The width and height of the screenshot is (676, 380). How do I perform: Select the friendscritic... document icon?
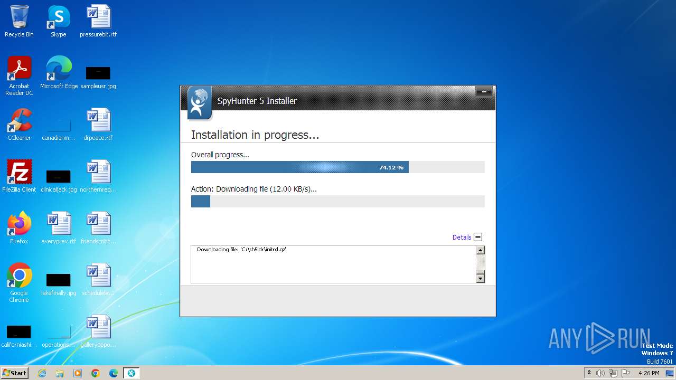[x=98, y=228]
